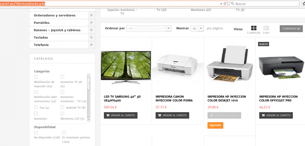Open TV 3D subcategory link
Screen dimensions: 305x146
click(x=240, y=10)
